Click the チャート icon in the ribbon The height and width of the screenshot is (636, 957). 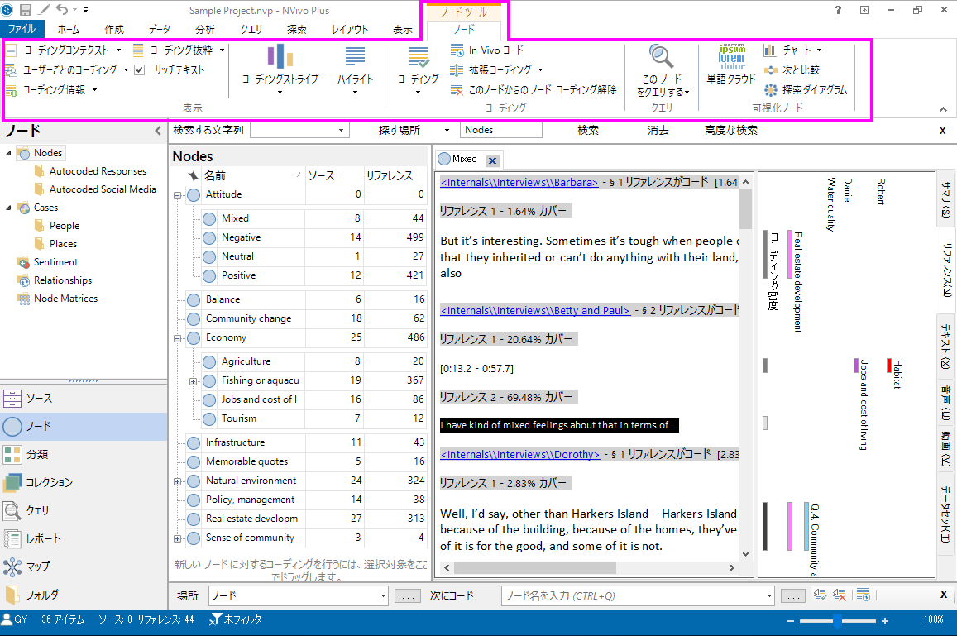[769, 50]
